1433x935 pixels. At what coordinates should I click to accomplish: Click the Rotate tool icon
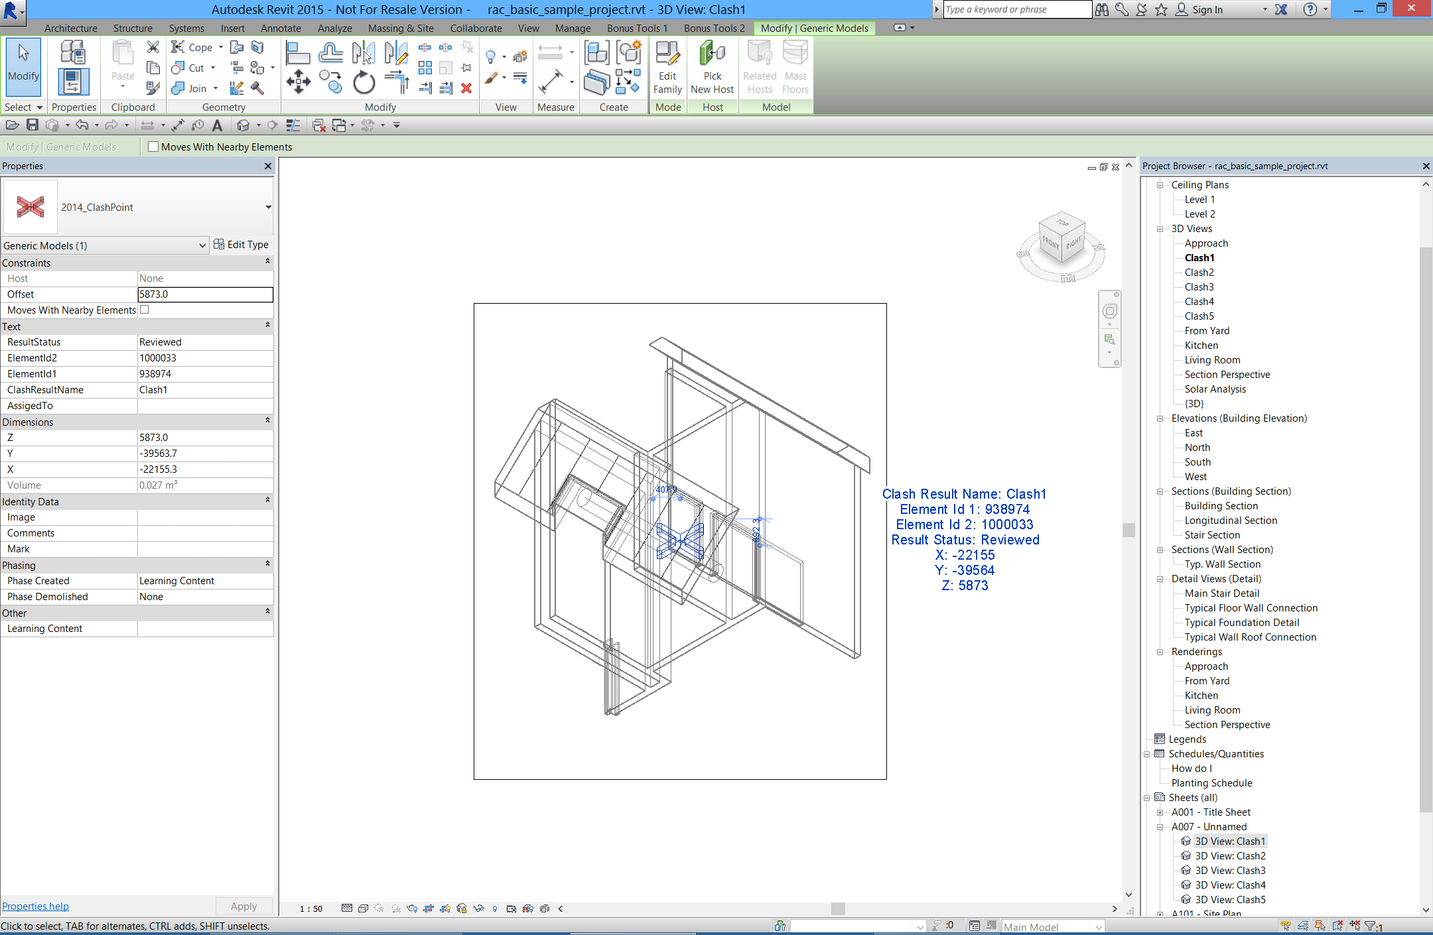point(363,83)
